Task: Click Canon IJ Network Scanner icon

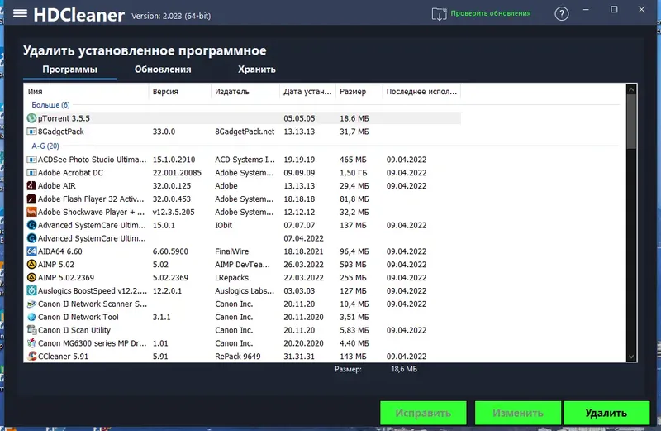Action: coord(31,304)
